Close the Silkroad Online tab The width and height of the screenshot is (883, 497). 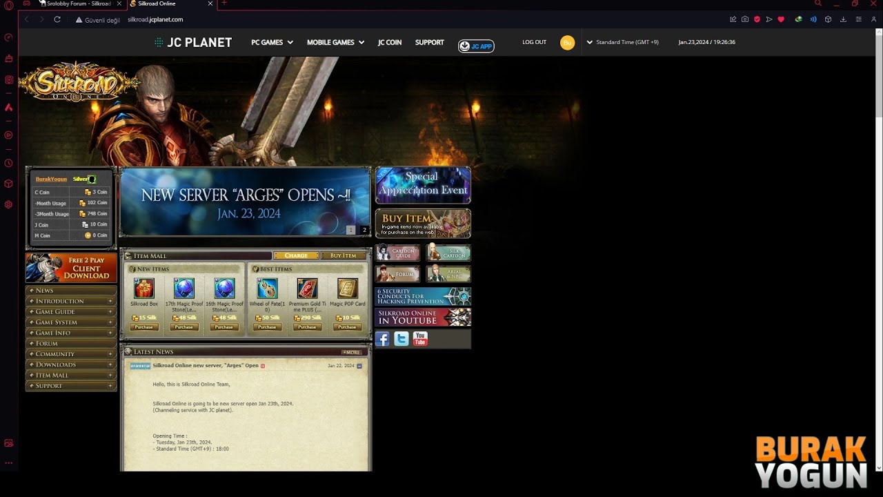pos(210,3)
